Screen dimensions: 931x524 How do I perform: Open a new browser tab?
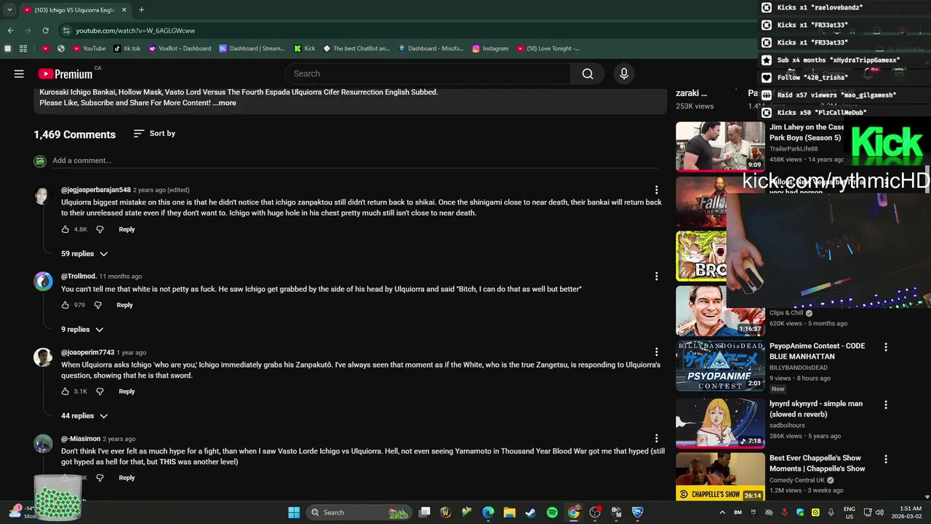click(141, 10)
